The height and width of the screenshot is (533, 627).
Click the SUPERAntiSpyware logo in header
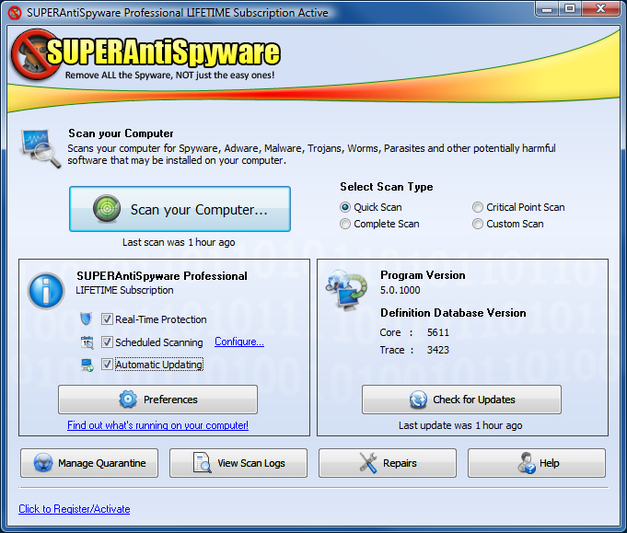146,54
